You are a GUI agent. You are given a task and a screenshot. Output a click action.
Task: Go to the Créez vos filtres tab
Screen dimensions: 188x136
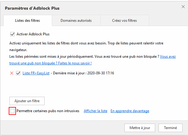coord(124,21)
